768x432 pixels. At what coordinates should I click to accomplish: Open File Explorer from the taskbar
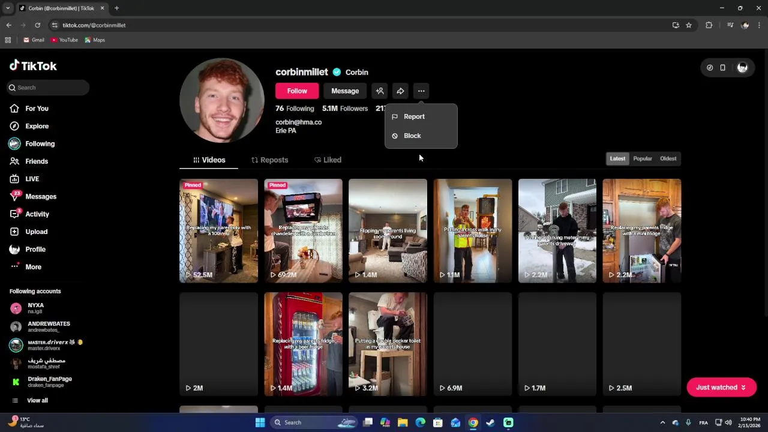click(x=403, y=422)
